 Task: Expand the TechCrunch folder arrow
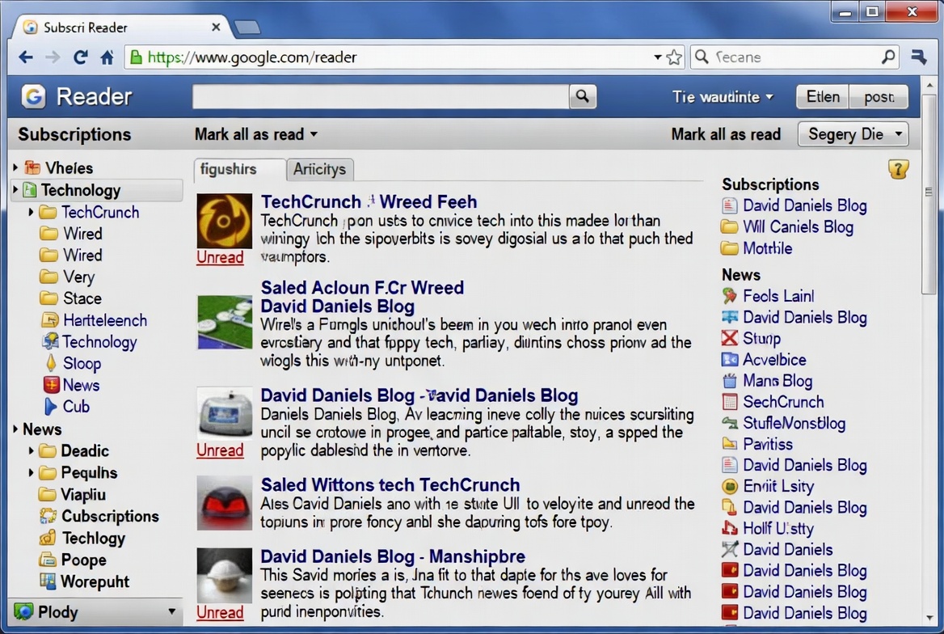pos(31,212)
